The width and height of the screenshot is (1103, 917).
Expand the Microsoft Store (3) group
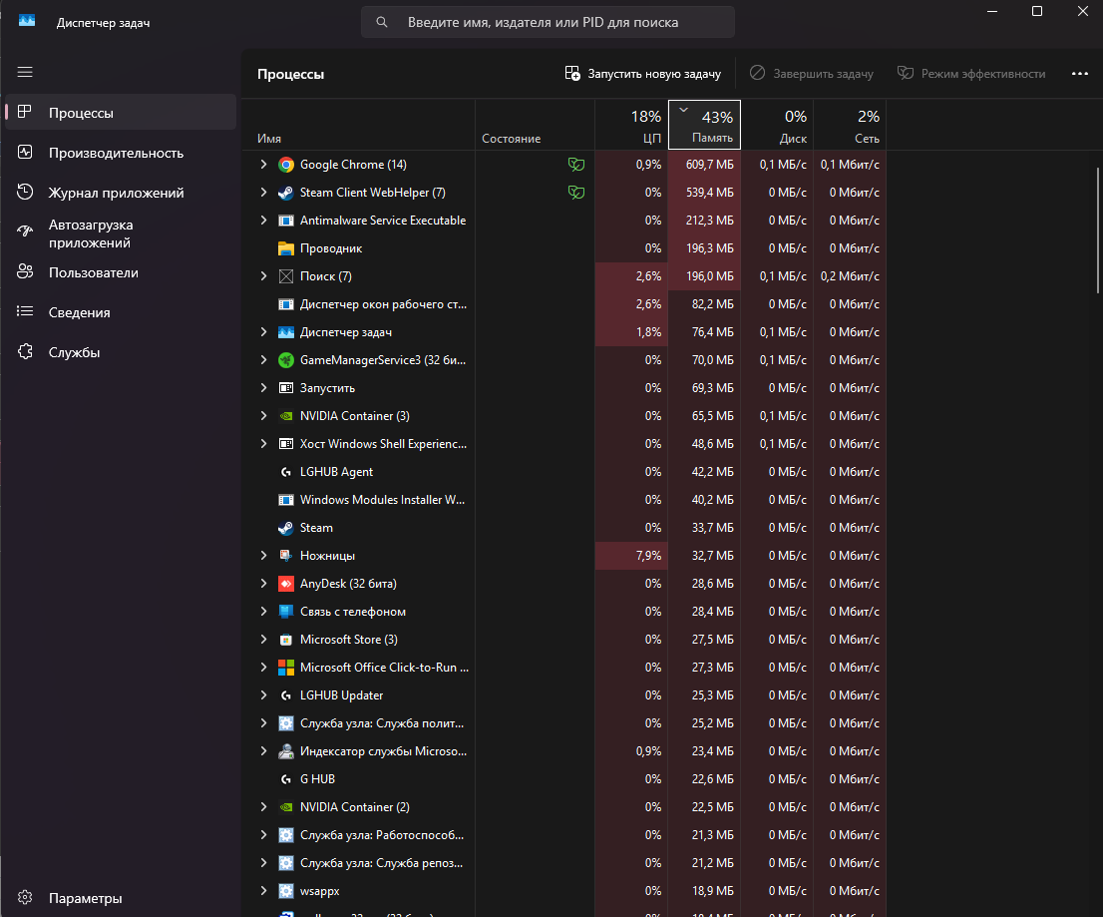(264, 640)
